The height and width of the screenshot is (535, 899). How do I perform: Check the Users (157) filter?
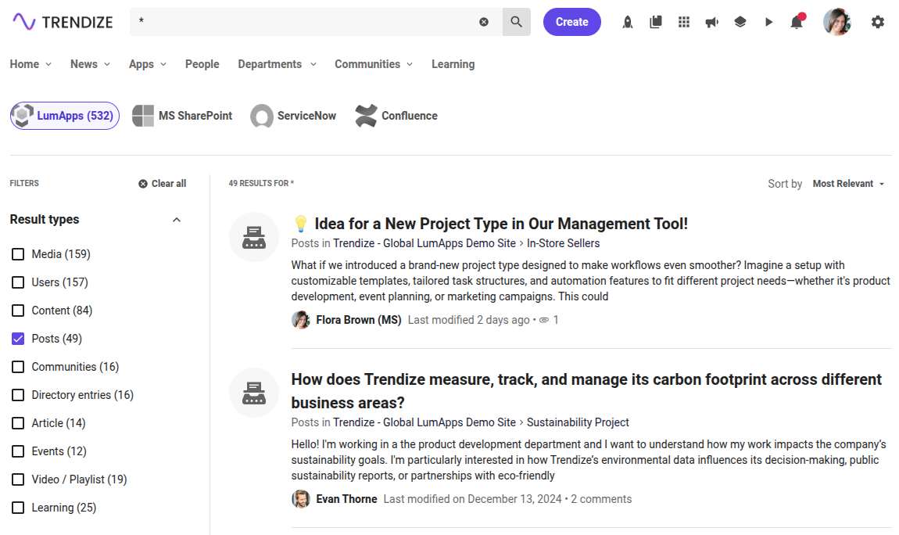tap(18, 282)
